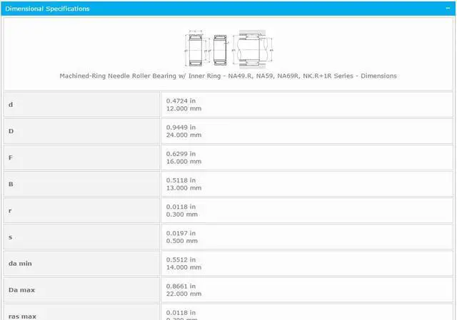
Task: Select the Da max row label
Action: tap(21, 290)
